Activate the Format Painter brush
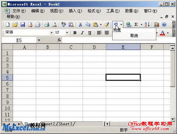Viewport: 177px width, 134px height. coord(107,25)
